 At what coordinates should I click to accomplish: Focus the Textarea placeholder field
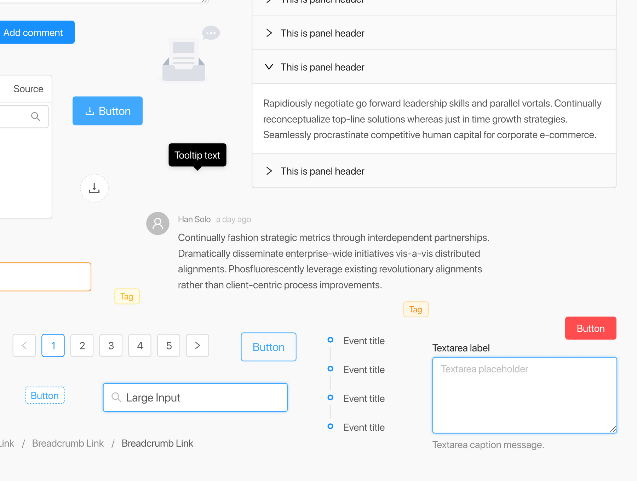(524, 395)
